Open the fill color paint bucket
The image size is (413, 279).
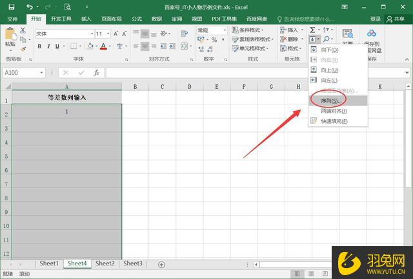tap(90, 46)
